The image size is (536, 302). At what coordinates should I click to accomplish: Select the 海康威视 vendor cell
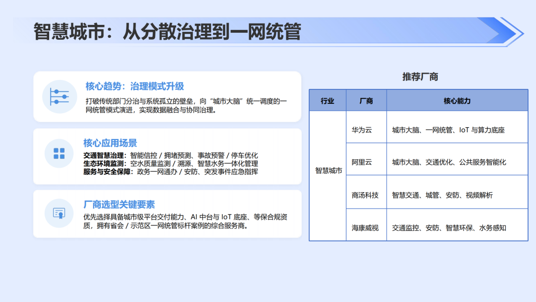[x=366, y=225]
